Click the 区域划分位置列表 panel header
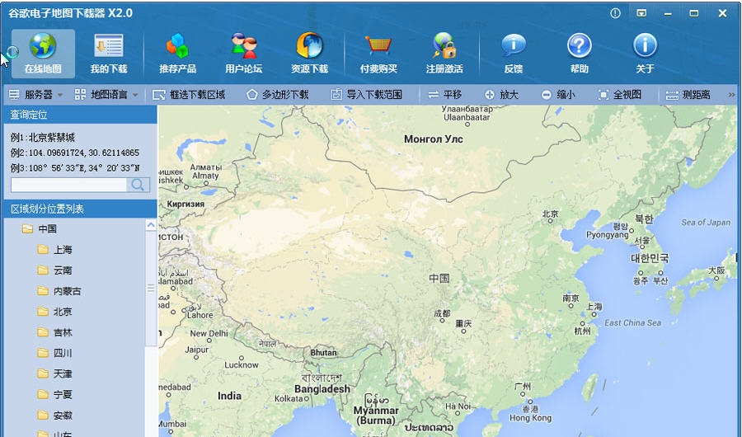The height and width of the screenshot is (437, 742). (x=81, y=209)
